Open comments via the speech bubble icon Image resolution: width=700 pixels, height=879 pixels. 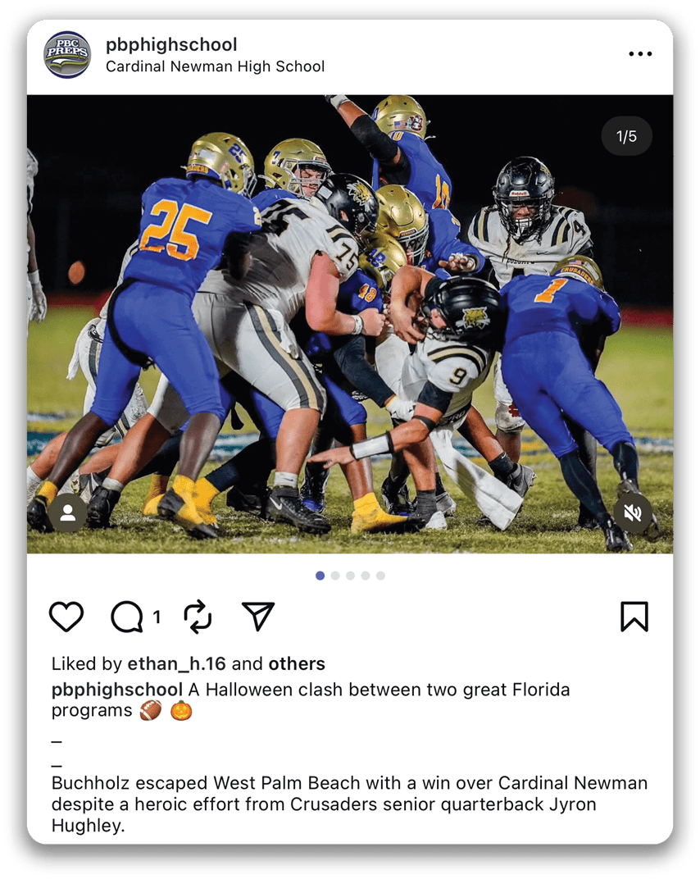pos(127,617)
